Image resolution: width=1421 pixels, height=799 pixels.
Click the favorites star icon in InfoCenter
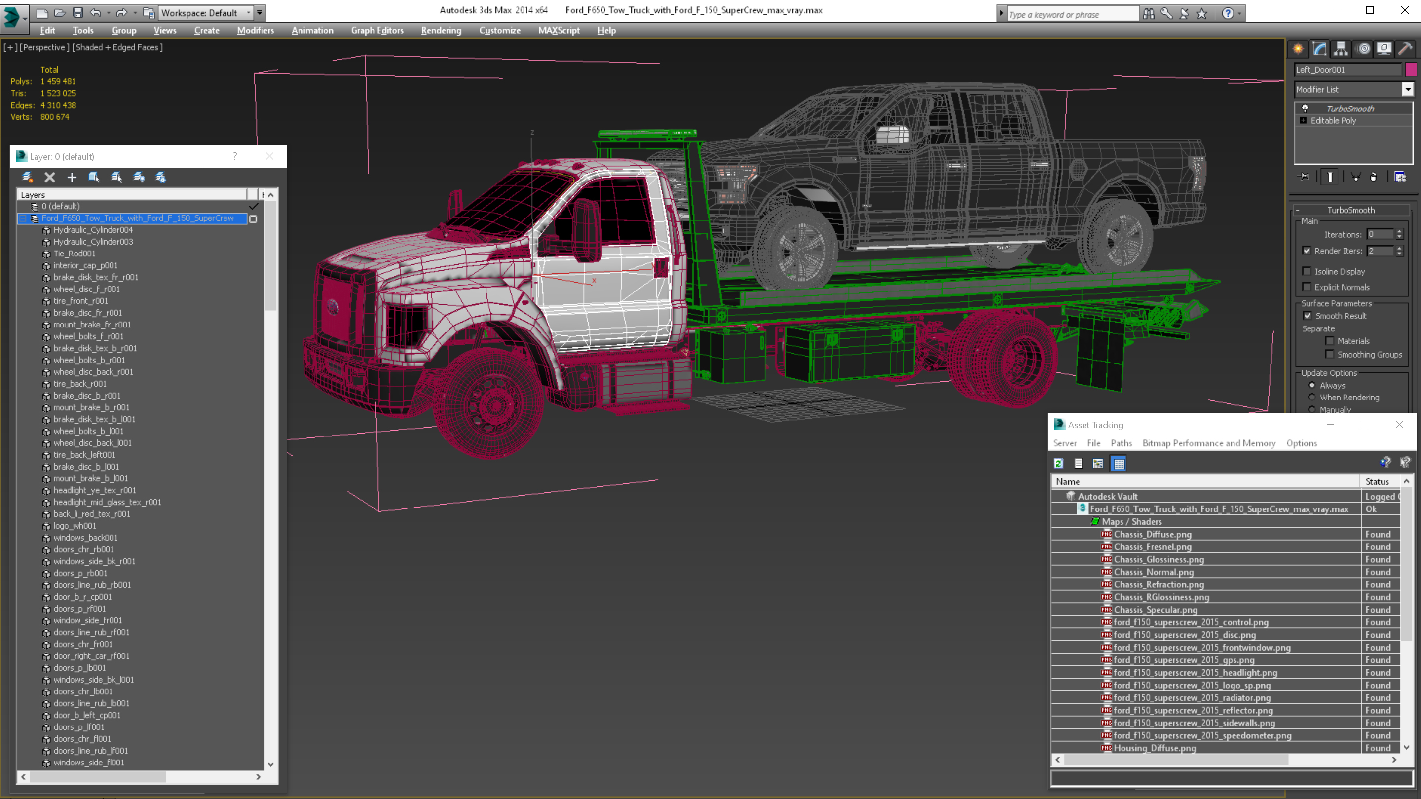(1201, 14)
